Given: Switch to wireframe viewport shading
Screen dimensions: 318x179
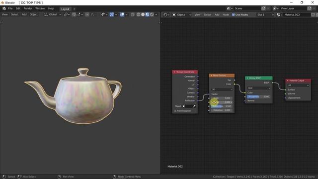Looking at the screenshot, I should pyautogui.click(x=138, y=14).
